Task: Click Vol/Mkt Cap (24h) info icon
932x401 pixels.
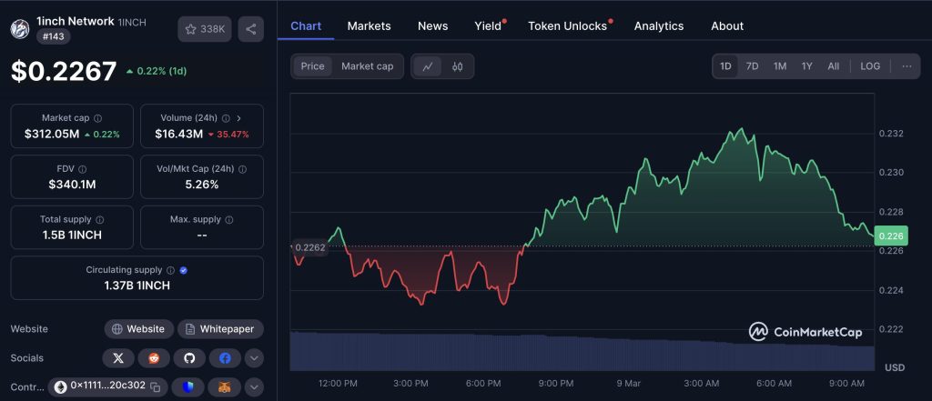Action: point(242,169)
